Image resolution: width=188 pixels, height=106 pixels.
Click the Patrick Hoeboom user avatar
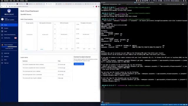(2, 45)
